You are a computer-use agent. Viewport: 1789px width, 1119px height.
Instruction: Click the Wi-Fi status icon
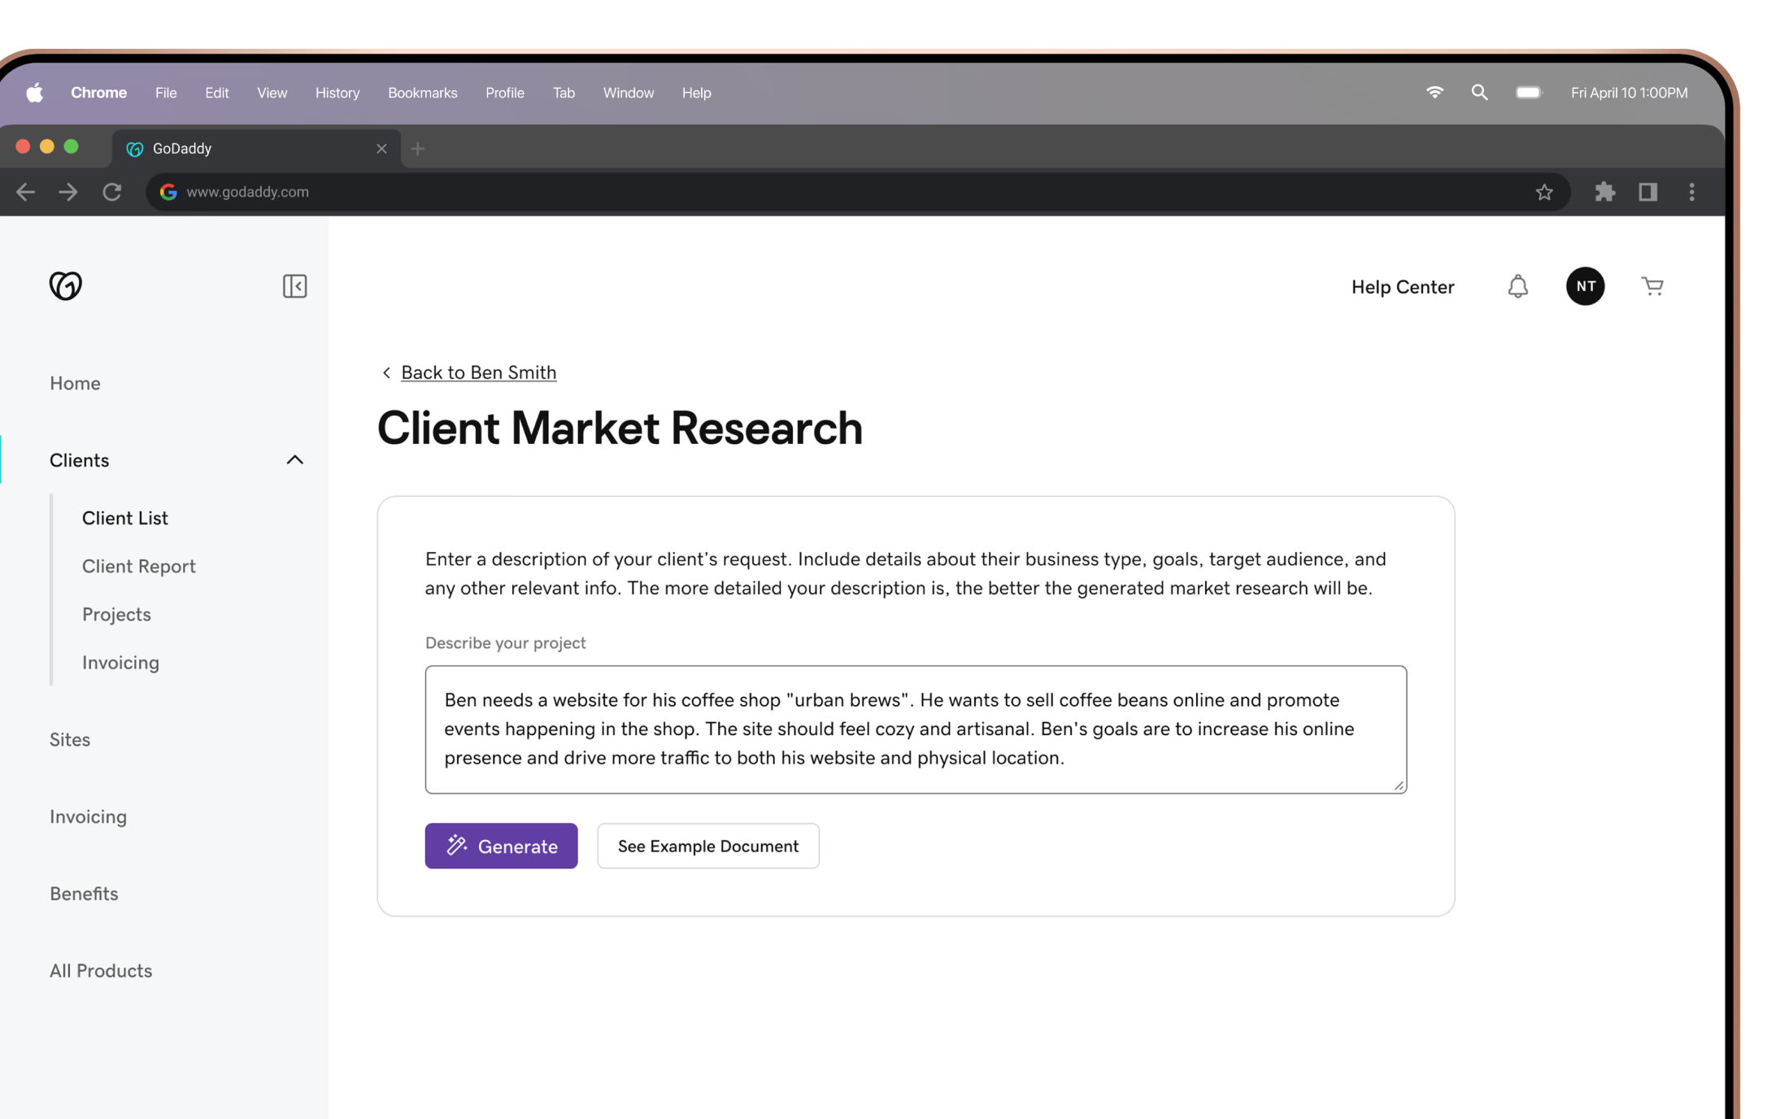click(1434, 93)
